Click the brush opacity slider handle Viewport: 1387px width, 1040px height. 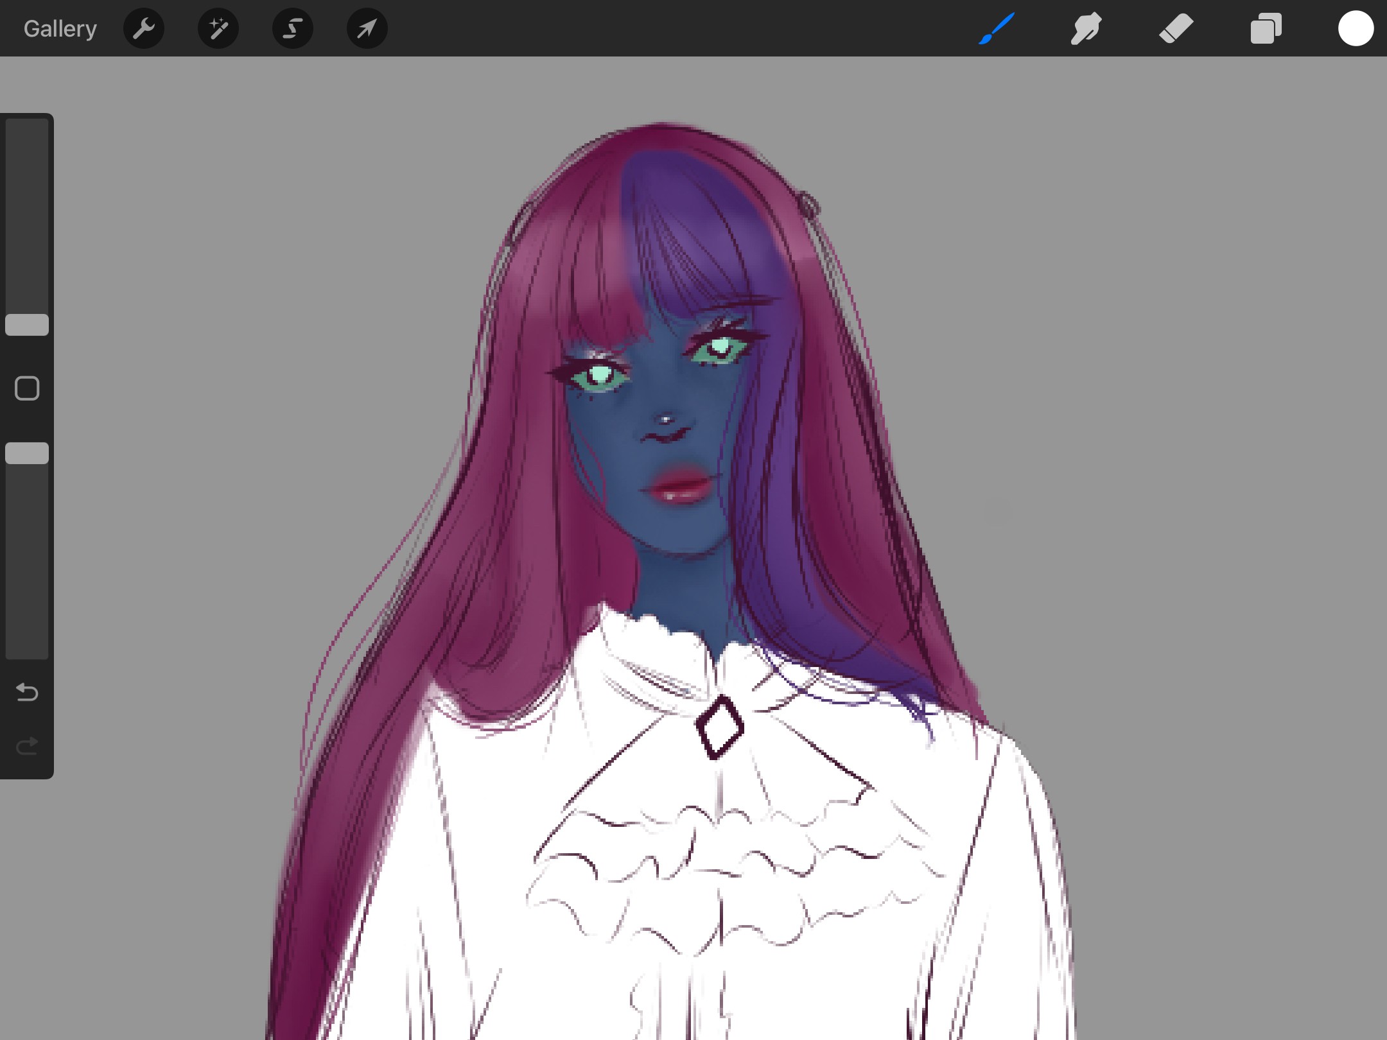tap(27, 453)
